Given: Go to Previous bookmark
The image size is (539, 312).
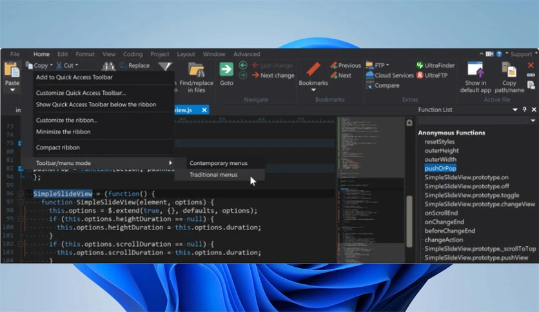Looking at the screenshot, I should [x=346, y=65].
